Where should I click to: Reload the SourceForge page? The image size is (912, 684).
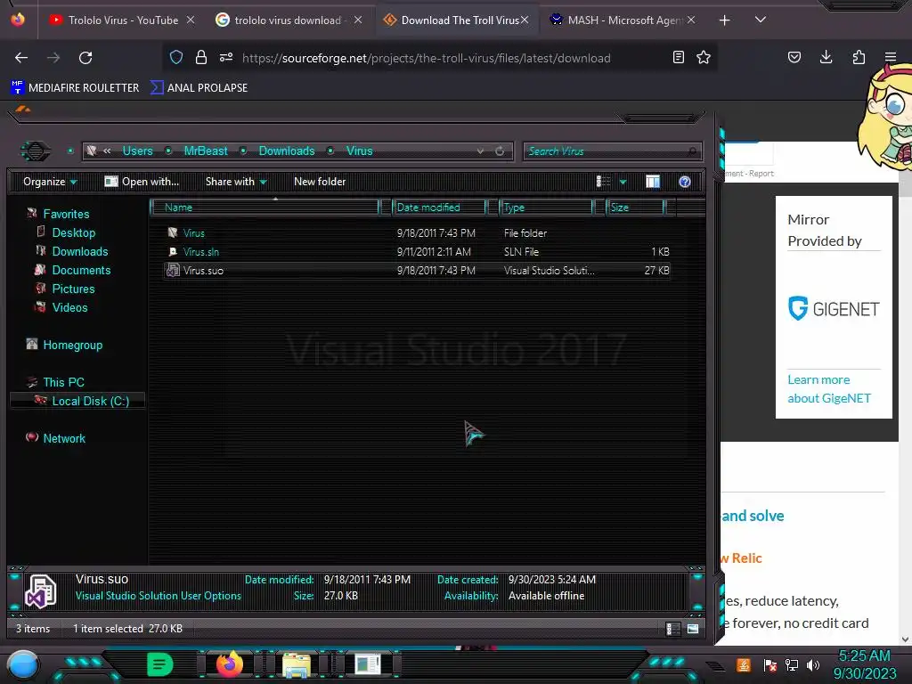click(85, 58)
